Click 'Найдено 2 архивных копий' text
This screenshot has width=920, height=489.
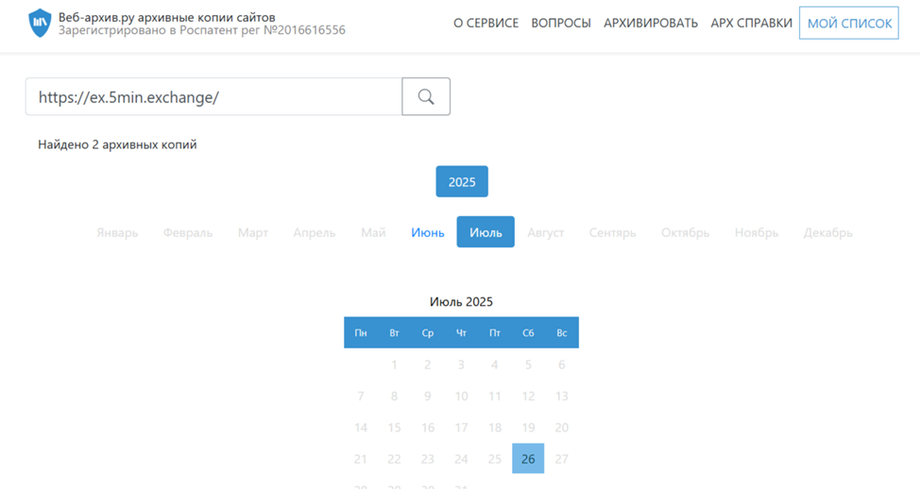click(x=117, y=144)
